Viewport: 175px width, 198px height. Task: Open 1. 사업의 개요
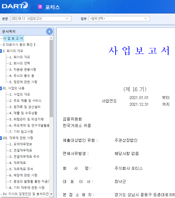tap(20, 94)
